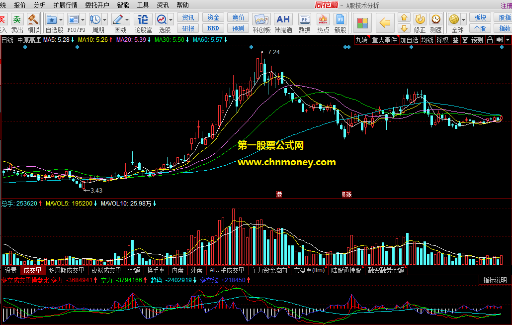This screenshot has height=325, width=512.
Task: Click the green 卖出 sell icon
Action: click(x=17, y=19)
